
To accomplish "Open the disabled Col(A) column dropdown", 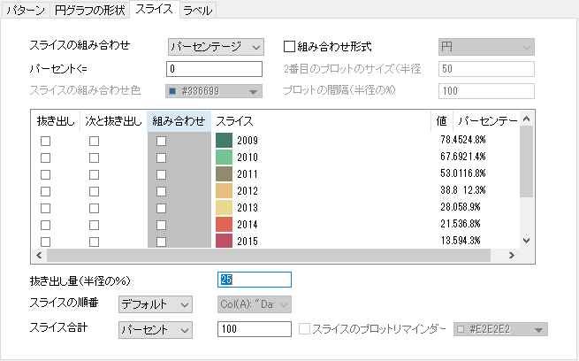I will pos(255,304).
